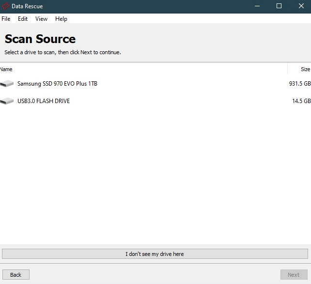
Task: Click the 931.5 GB size value
Action: click(x=299, y=84)
